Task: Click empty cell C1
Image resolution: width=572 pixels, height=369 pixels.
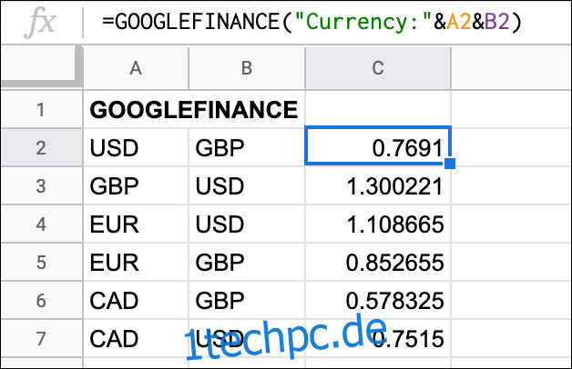Action: point(378,110)
